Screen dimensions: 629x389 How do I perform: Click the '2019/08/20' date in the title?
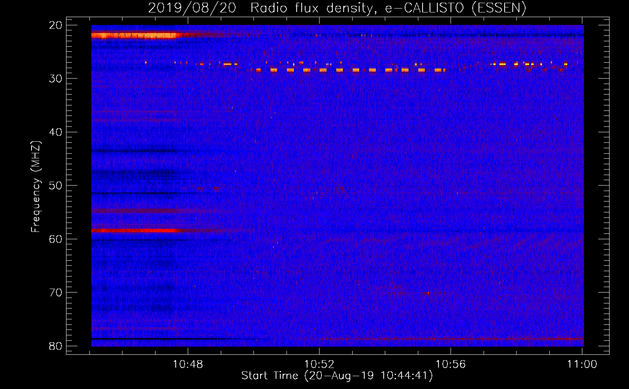coord(192,8)
